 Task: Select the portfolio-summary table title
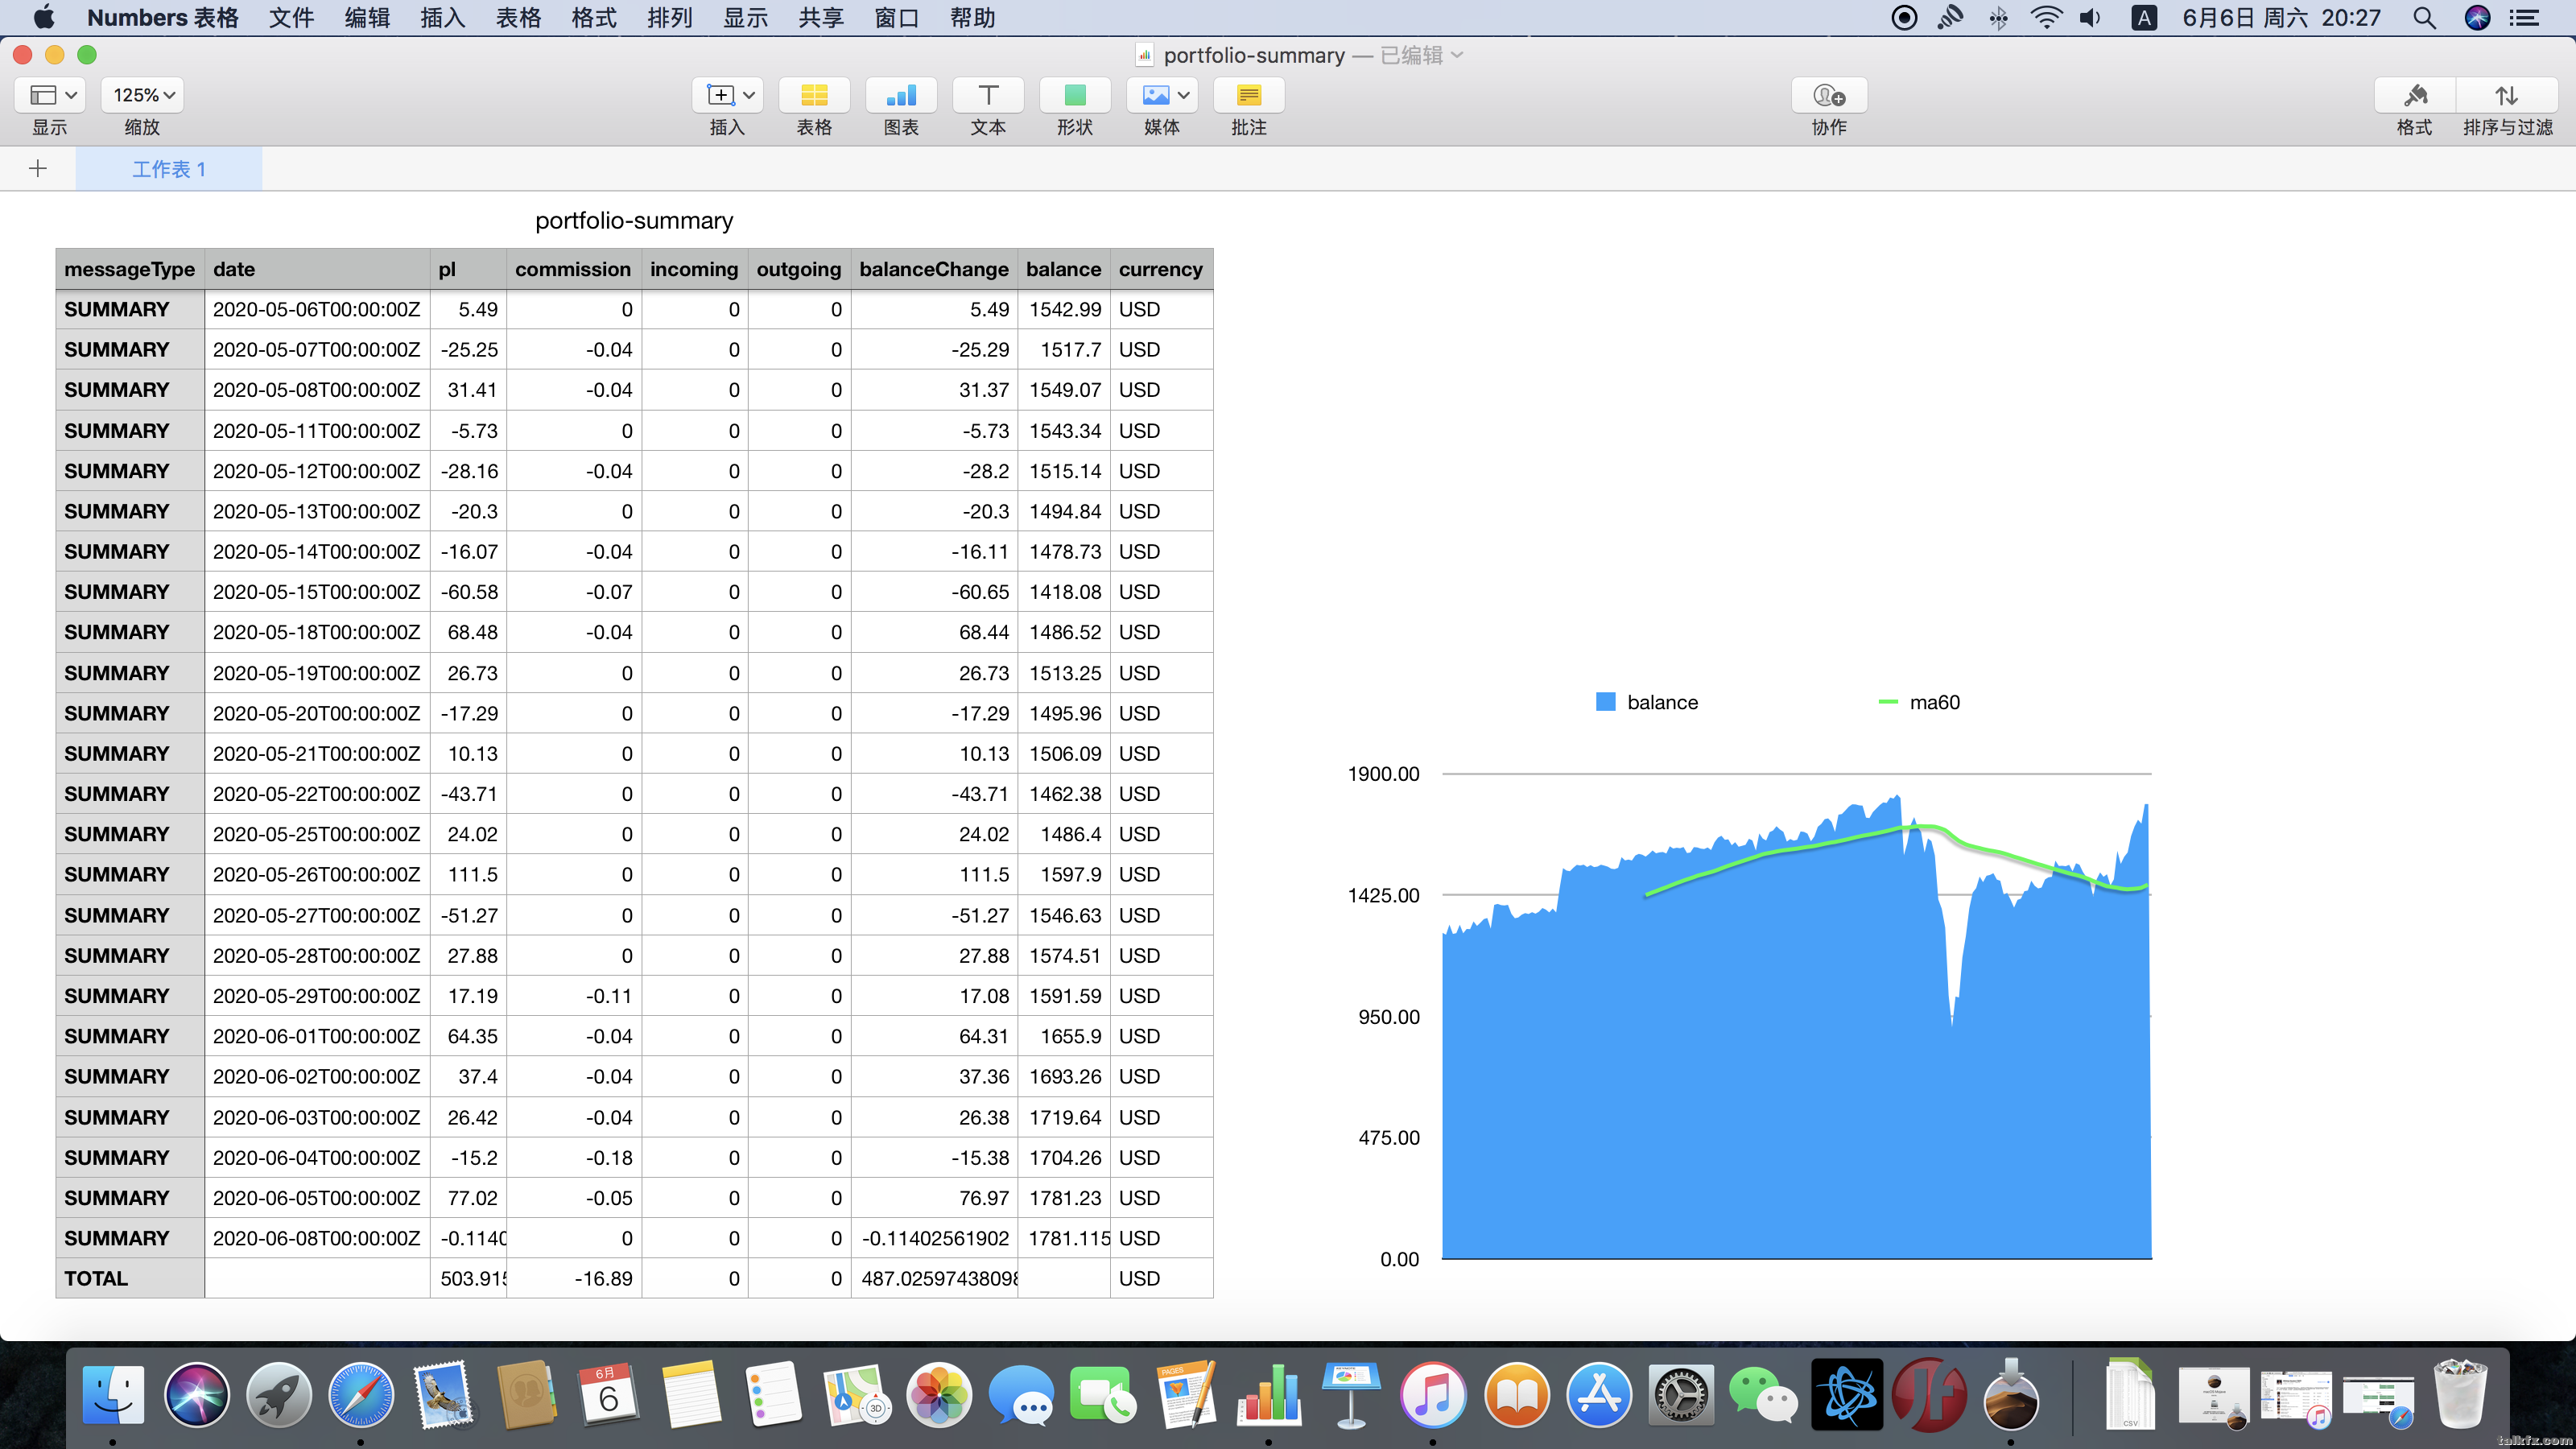point(634,220)
